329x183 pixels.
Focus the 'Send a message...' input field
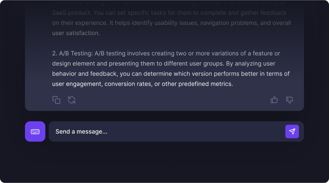[x=167, y=132]
